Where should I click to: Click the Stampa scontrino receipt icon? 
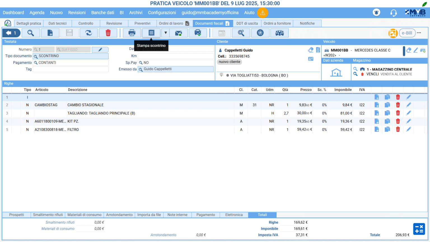(151, 33)
